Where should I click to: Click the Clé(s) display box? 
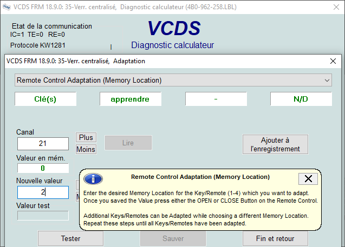coord(45,99)
